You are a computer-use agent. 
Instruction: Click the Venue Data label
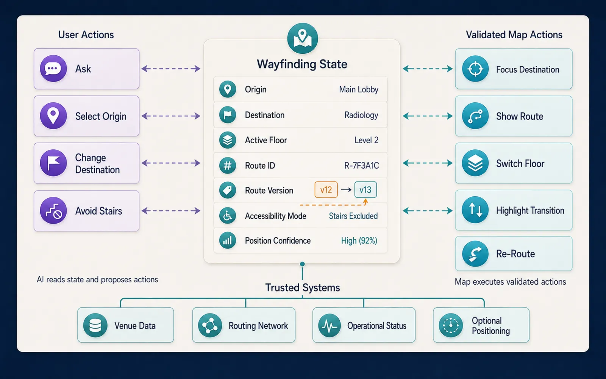135,326
